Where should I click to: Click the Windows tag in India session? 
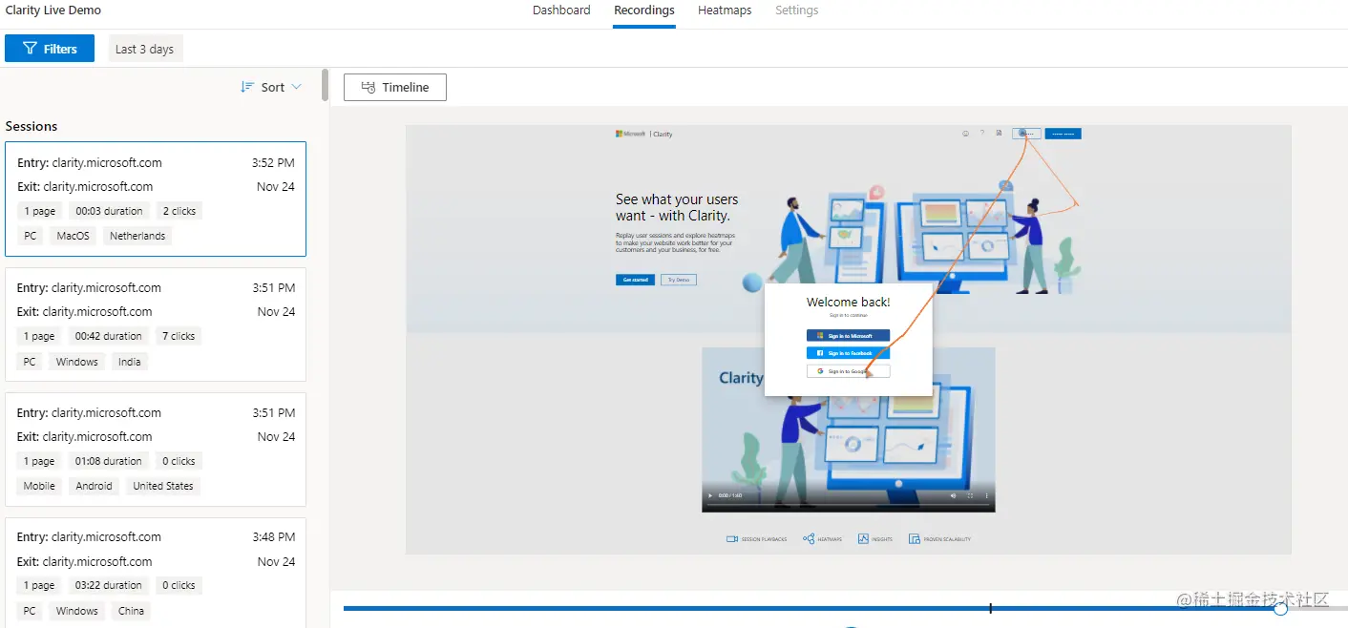(x=77, y=362)
